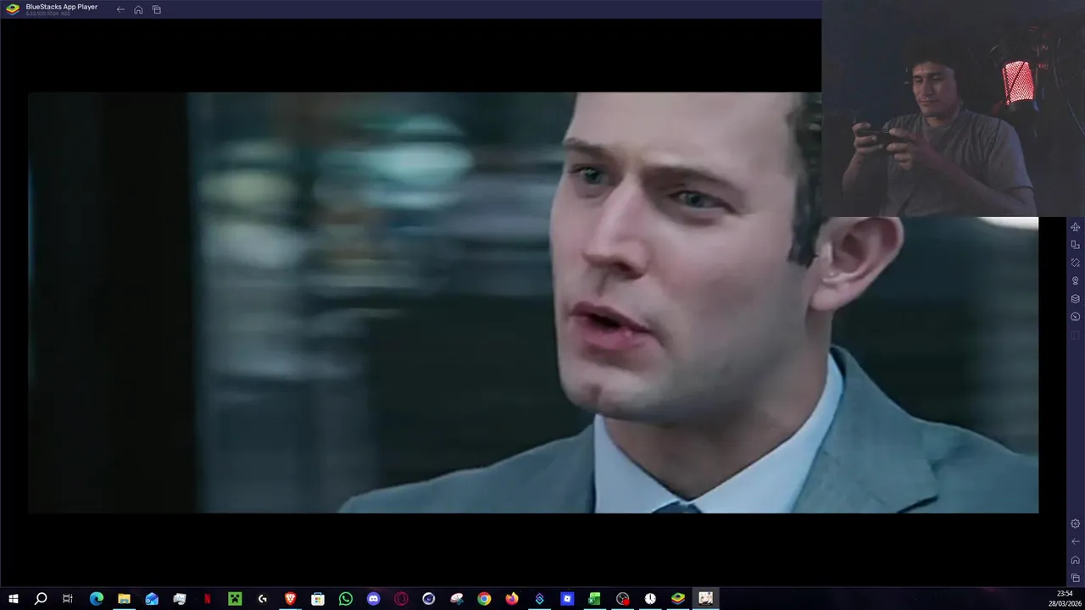The height and width of the screenshot is (610, 1085).
Task: Click the home icon in right sidebar
Action: 1075,559
